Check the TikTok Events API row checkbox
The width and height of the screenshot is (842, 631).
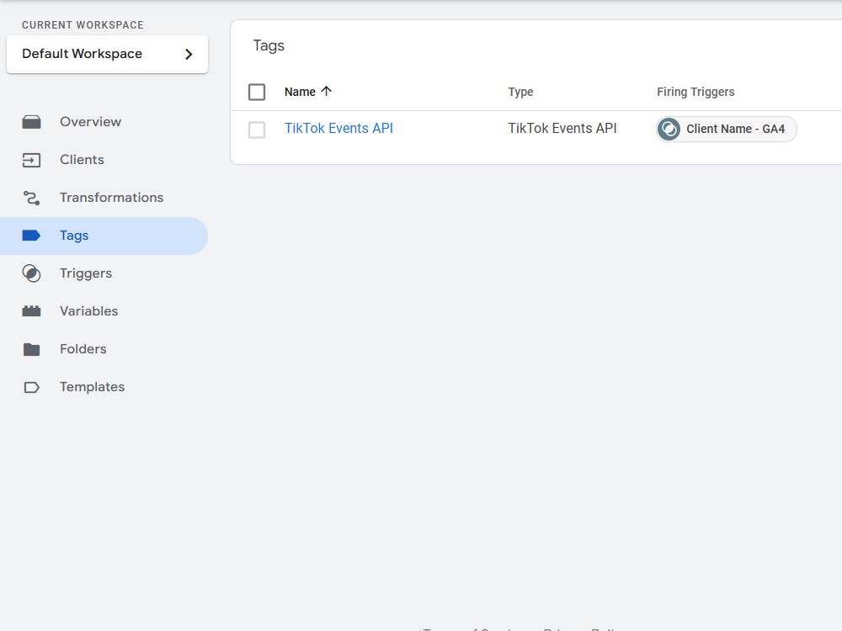[x=257, y=130]
